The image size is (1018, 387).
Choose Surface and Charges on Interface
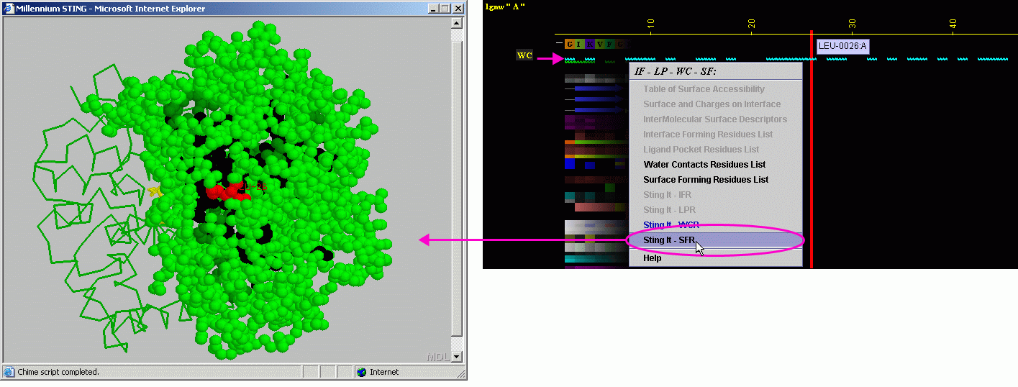[x=715, y=104]
